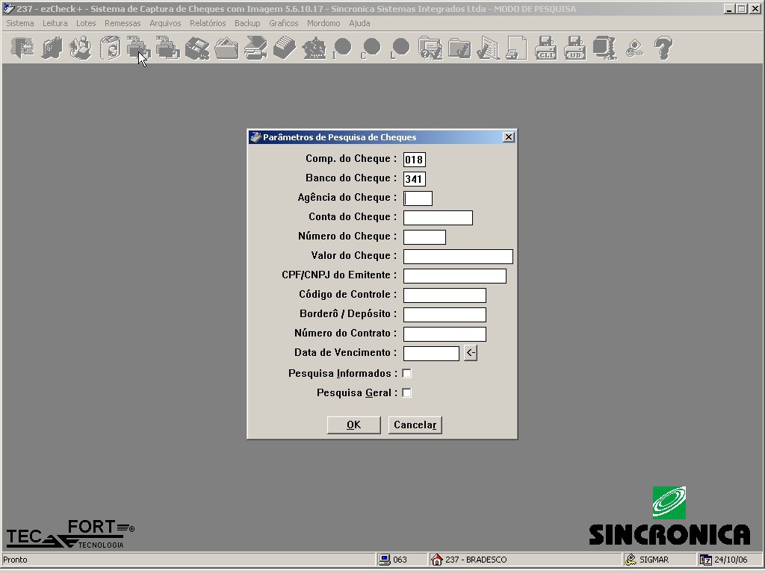
Task: Confirm the search with OK button
Action: [353, 425]
